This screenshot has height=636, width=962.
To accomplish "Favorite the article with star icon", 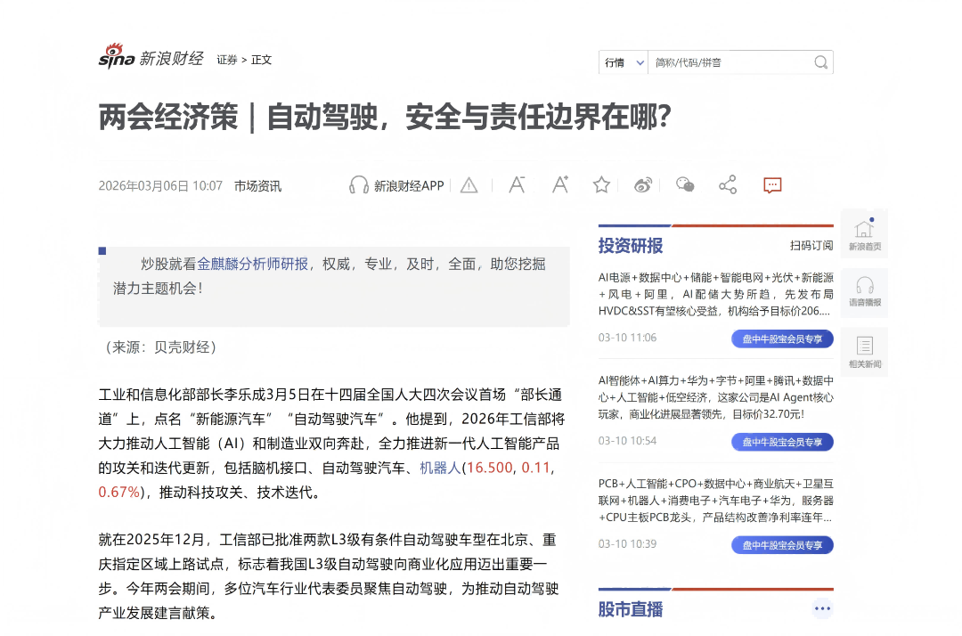I will click(601, 184).
